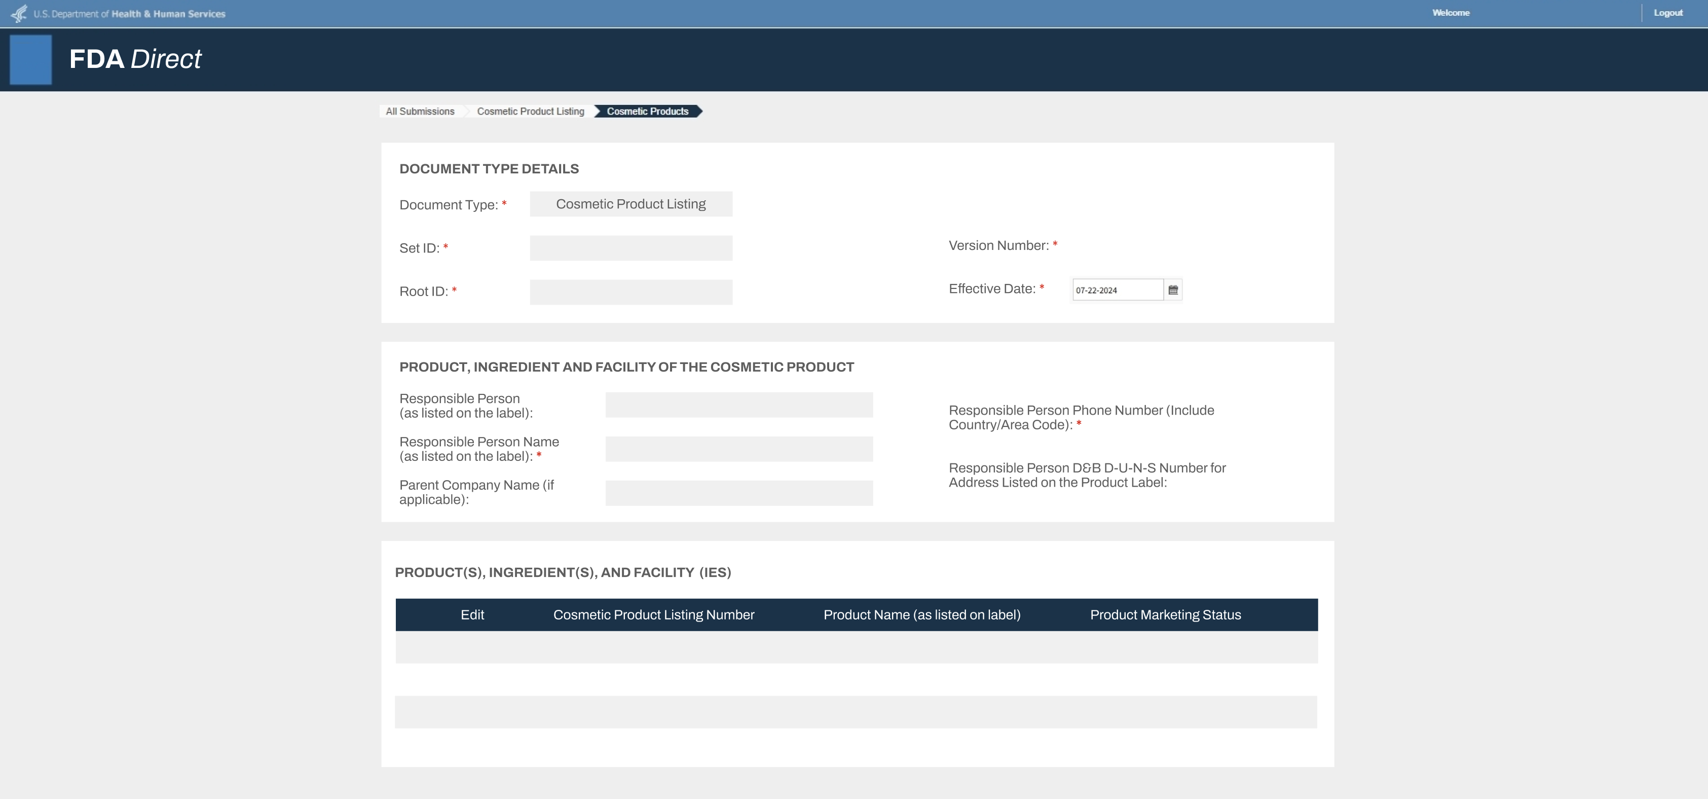Click the FDA Direct title
This screenshot has height=799, width=1708.
[x=135, y=59]
